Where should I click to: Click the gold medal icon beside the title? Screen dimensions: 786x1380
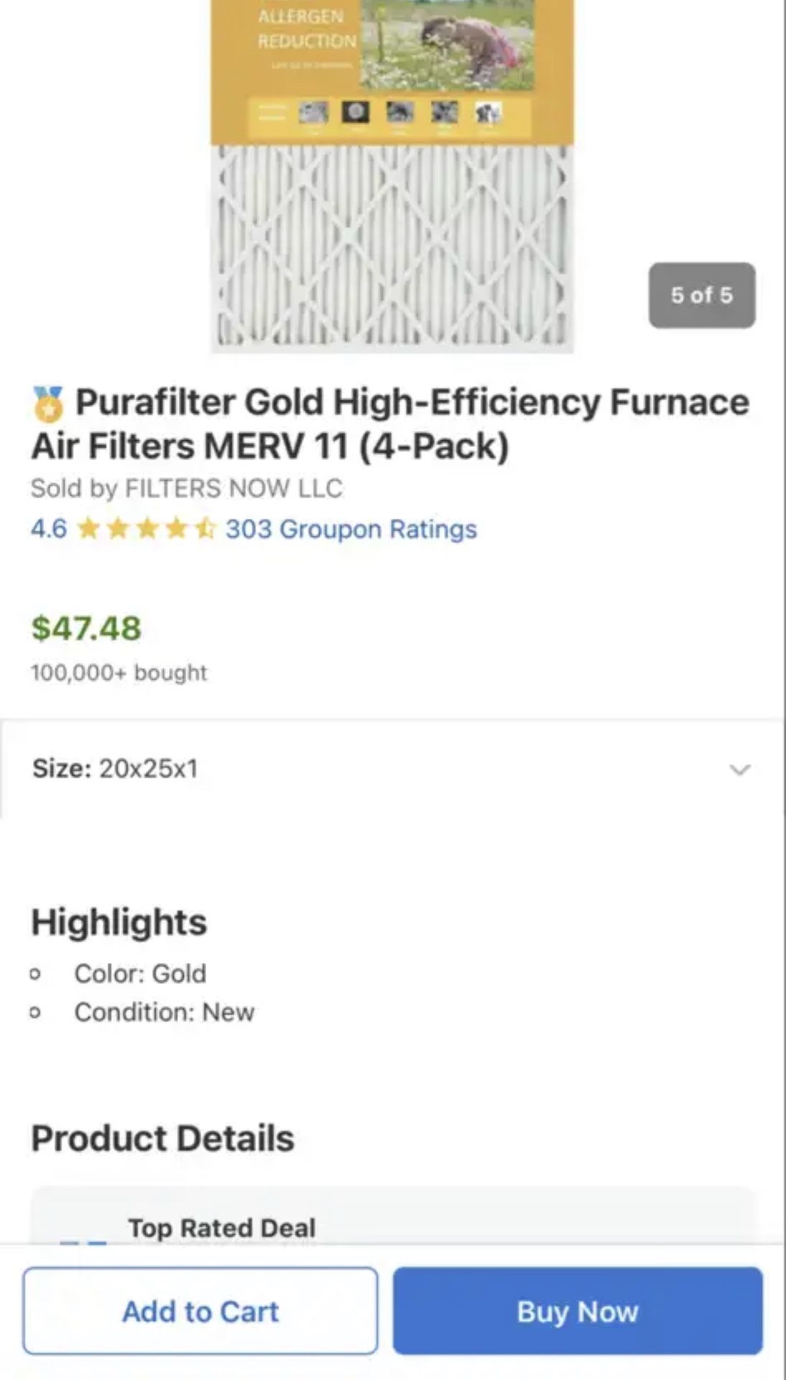48,403
